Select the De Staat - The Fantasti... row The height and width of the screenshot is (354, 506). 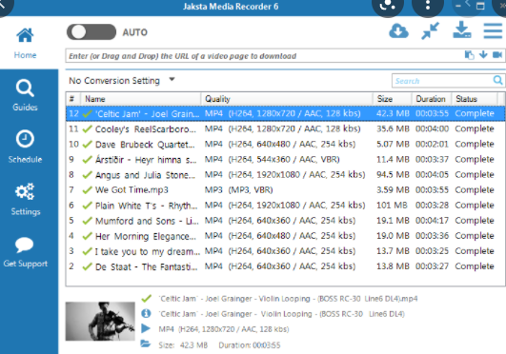pos(285,266)
